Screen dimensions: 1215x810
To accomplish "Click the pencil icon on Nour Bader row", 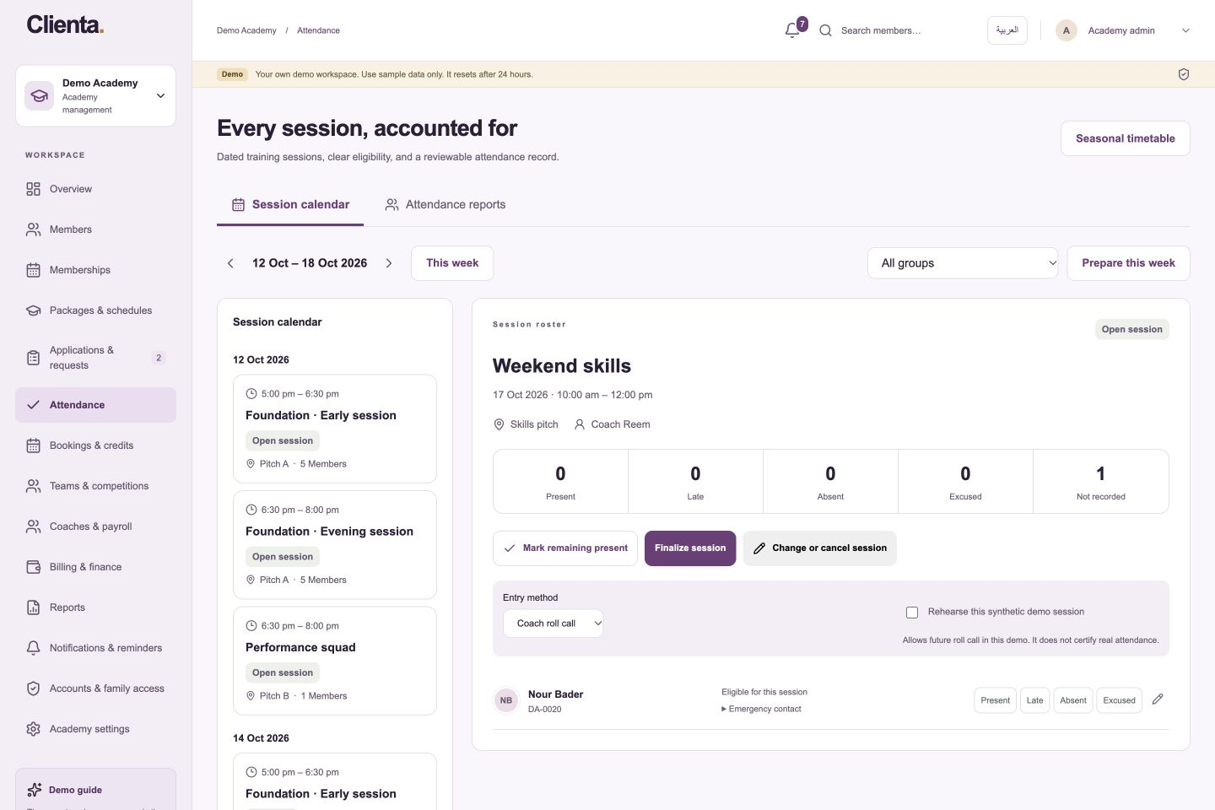I will click(x=1158, y=699).
